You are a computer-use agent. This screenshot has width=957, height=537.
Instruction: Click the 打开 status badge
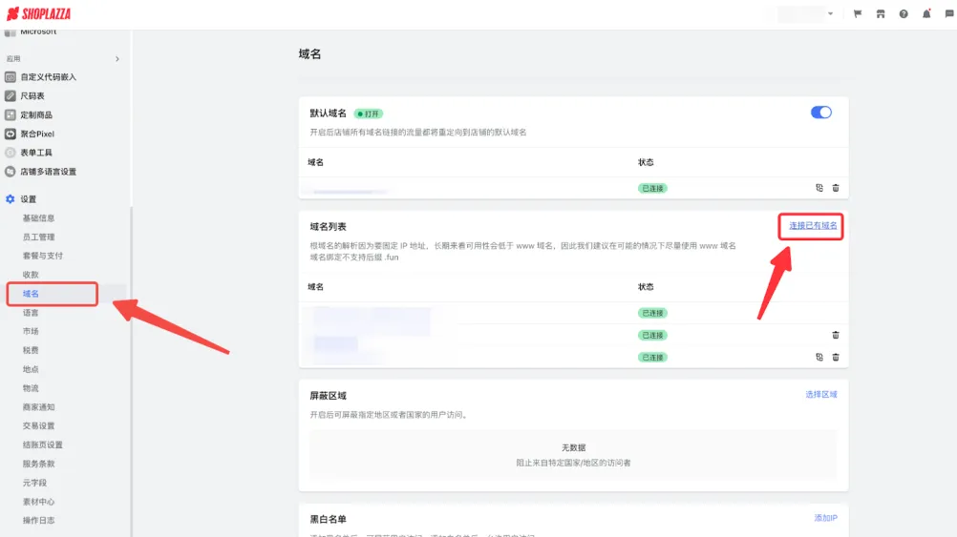369,114
